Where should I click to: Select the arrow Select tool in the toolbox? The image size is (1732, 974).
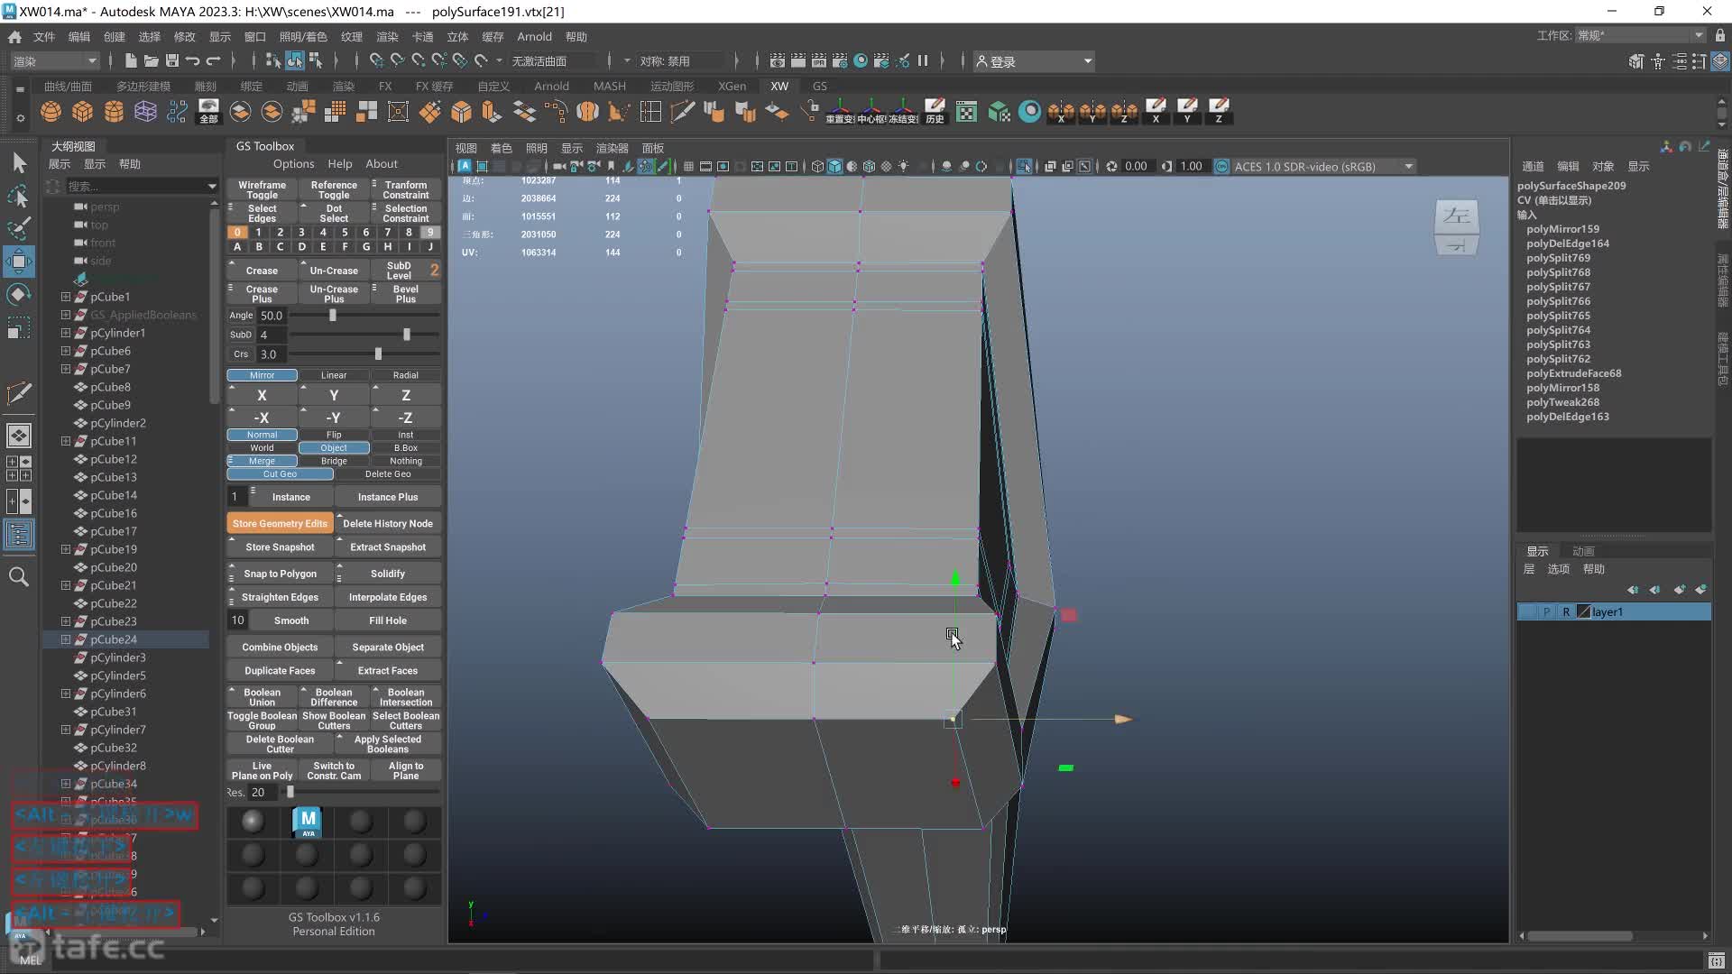(x=19, y=162)
